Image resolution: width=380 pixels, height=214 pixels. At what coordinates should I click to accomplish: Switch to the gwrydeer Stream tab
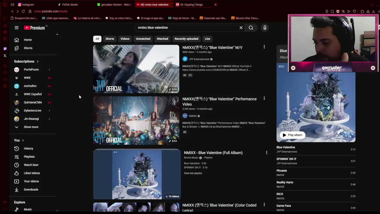[x=114, y=4]
